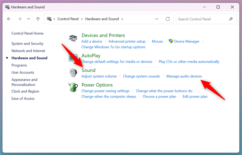Open Devices and Printers heading
This screenshot has width=242, height=155.
tap(103, 35)
